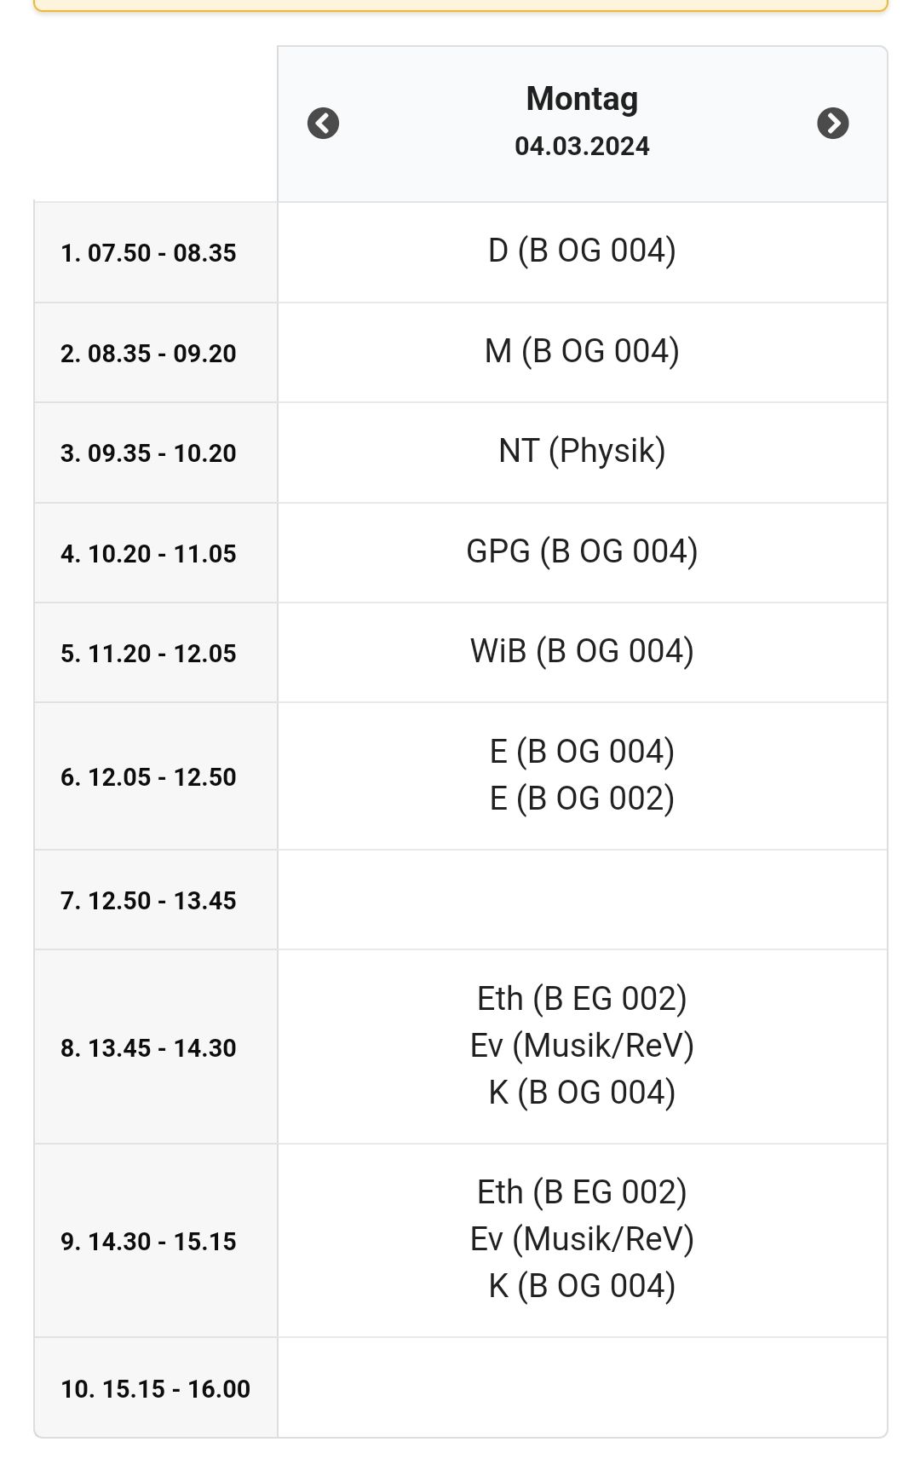Viewport: 920px width, 1465px height.
Task: Click E (B OG 002) in period 6
Action: (582, 799)
